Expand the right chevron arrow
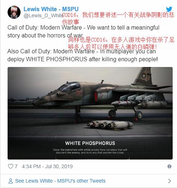This screenshot has height=188, width=177. [169, 181]
